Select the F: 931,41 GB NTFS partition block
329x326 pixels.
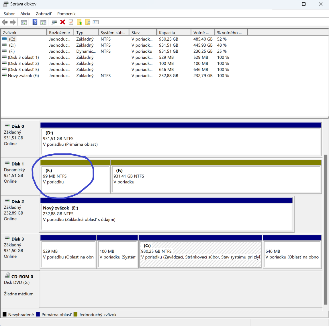pyautogui.click(x=216, y=177)
